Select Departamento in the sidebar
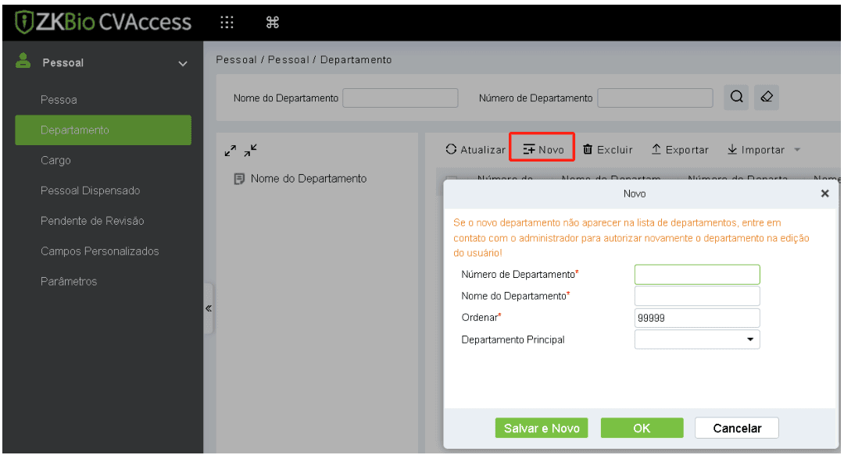Viewport: 844px width, 455px height. (103, 130)
